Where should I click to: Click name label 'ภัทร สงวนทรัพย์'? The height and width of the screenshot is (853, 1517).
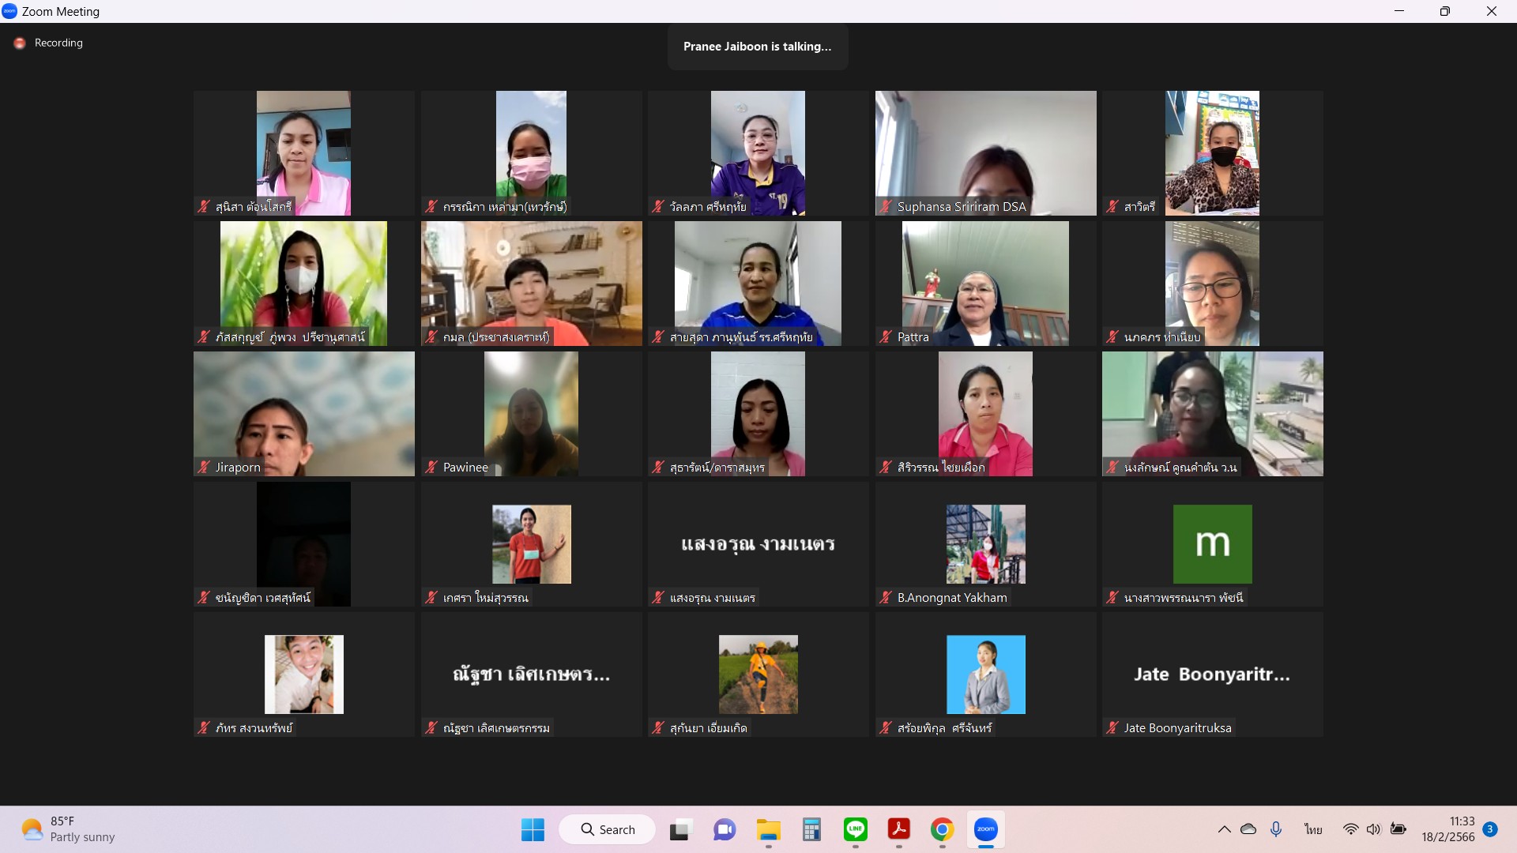click(254, 728)
